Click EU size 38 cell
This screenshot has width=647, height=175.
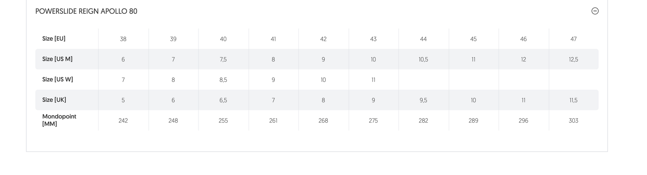point(123,39)
